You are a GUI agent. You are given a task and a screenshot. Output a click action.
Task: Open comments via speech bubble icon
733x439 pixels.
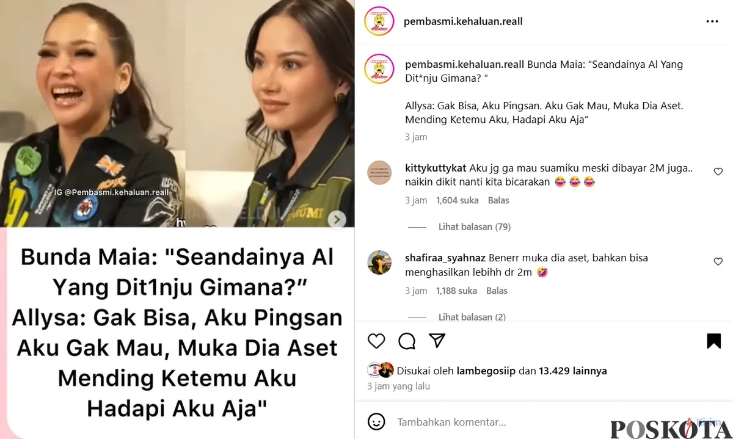point(407,341)
